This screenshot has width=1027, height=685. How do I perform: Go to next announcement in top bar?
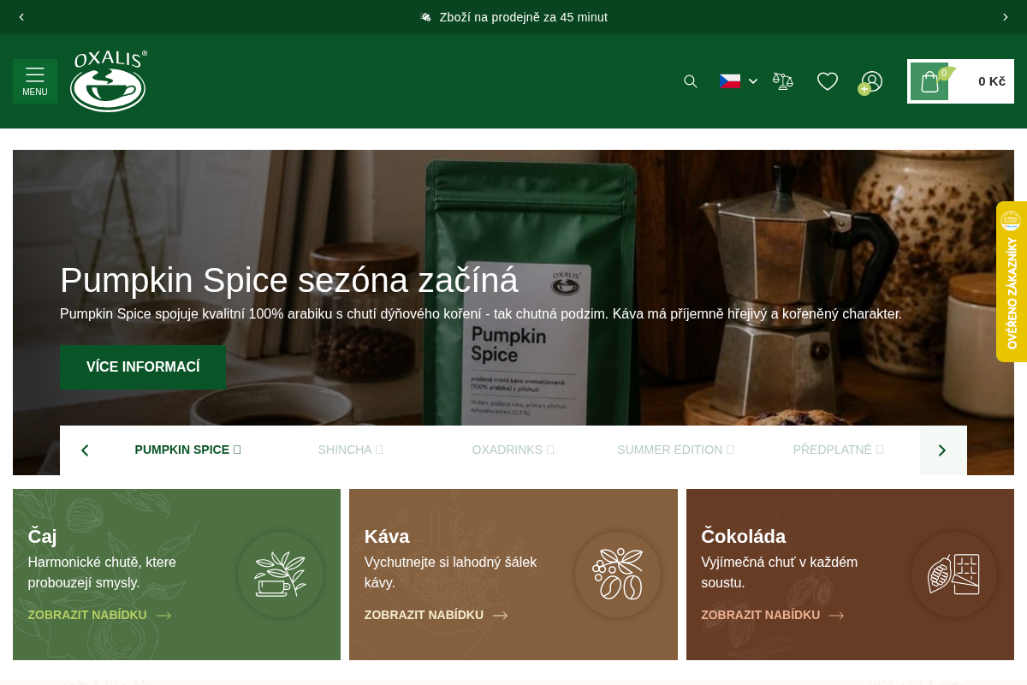tap(1006, 17)
